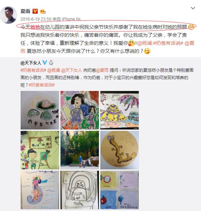Open the post timestamp 2016-6-19 23:59

[x=36, y=19]
